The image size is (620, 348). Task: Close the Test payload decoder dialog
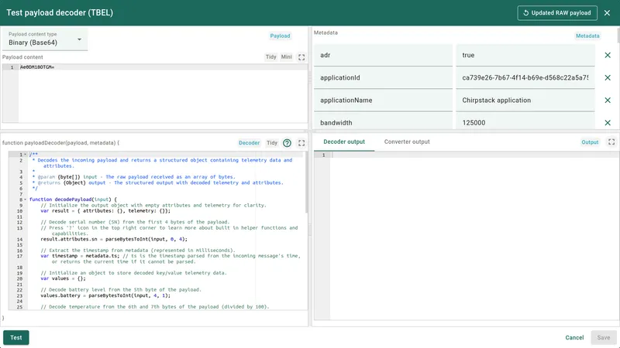coord(607,13)
